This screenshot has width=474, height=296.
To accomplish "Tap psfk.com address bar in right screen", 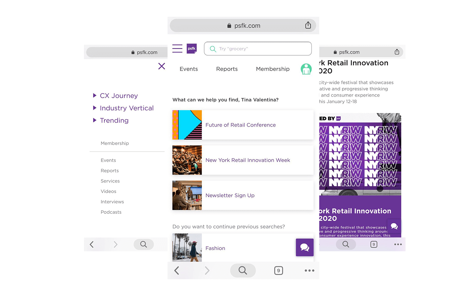I will click(x=361, y=52).
